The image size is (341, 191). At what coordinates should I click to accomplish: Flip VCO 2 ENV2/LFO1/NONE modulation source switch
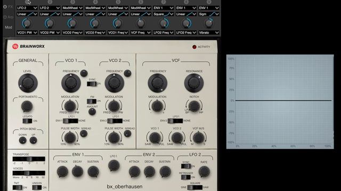coord(115,121)
